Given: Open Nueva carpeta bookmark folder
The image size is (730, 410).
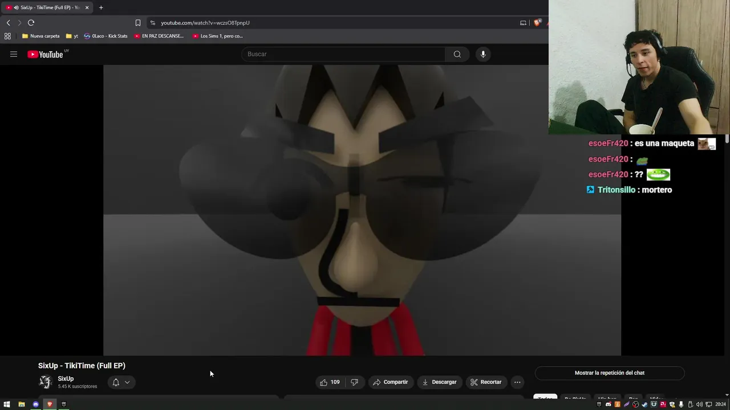Looking at the screenshot, I should pos(40,36).
